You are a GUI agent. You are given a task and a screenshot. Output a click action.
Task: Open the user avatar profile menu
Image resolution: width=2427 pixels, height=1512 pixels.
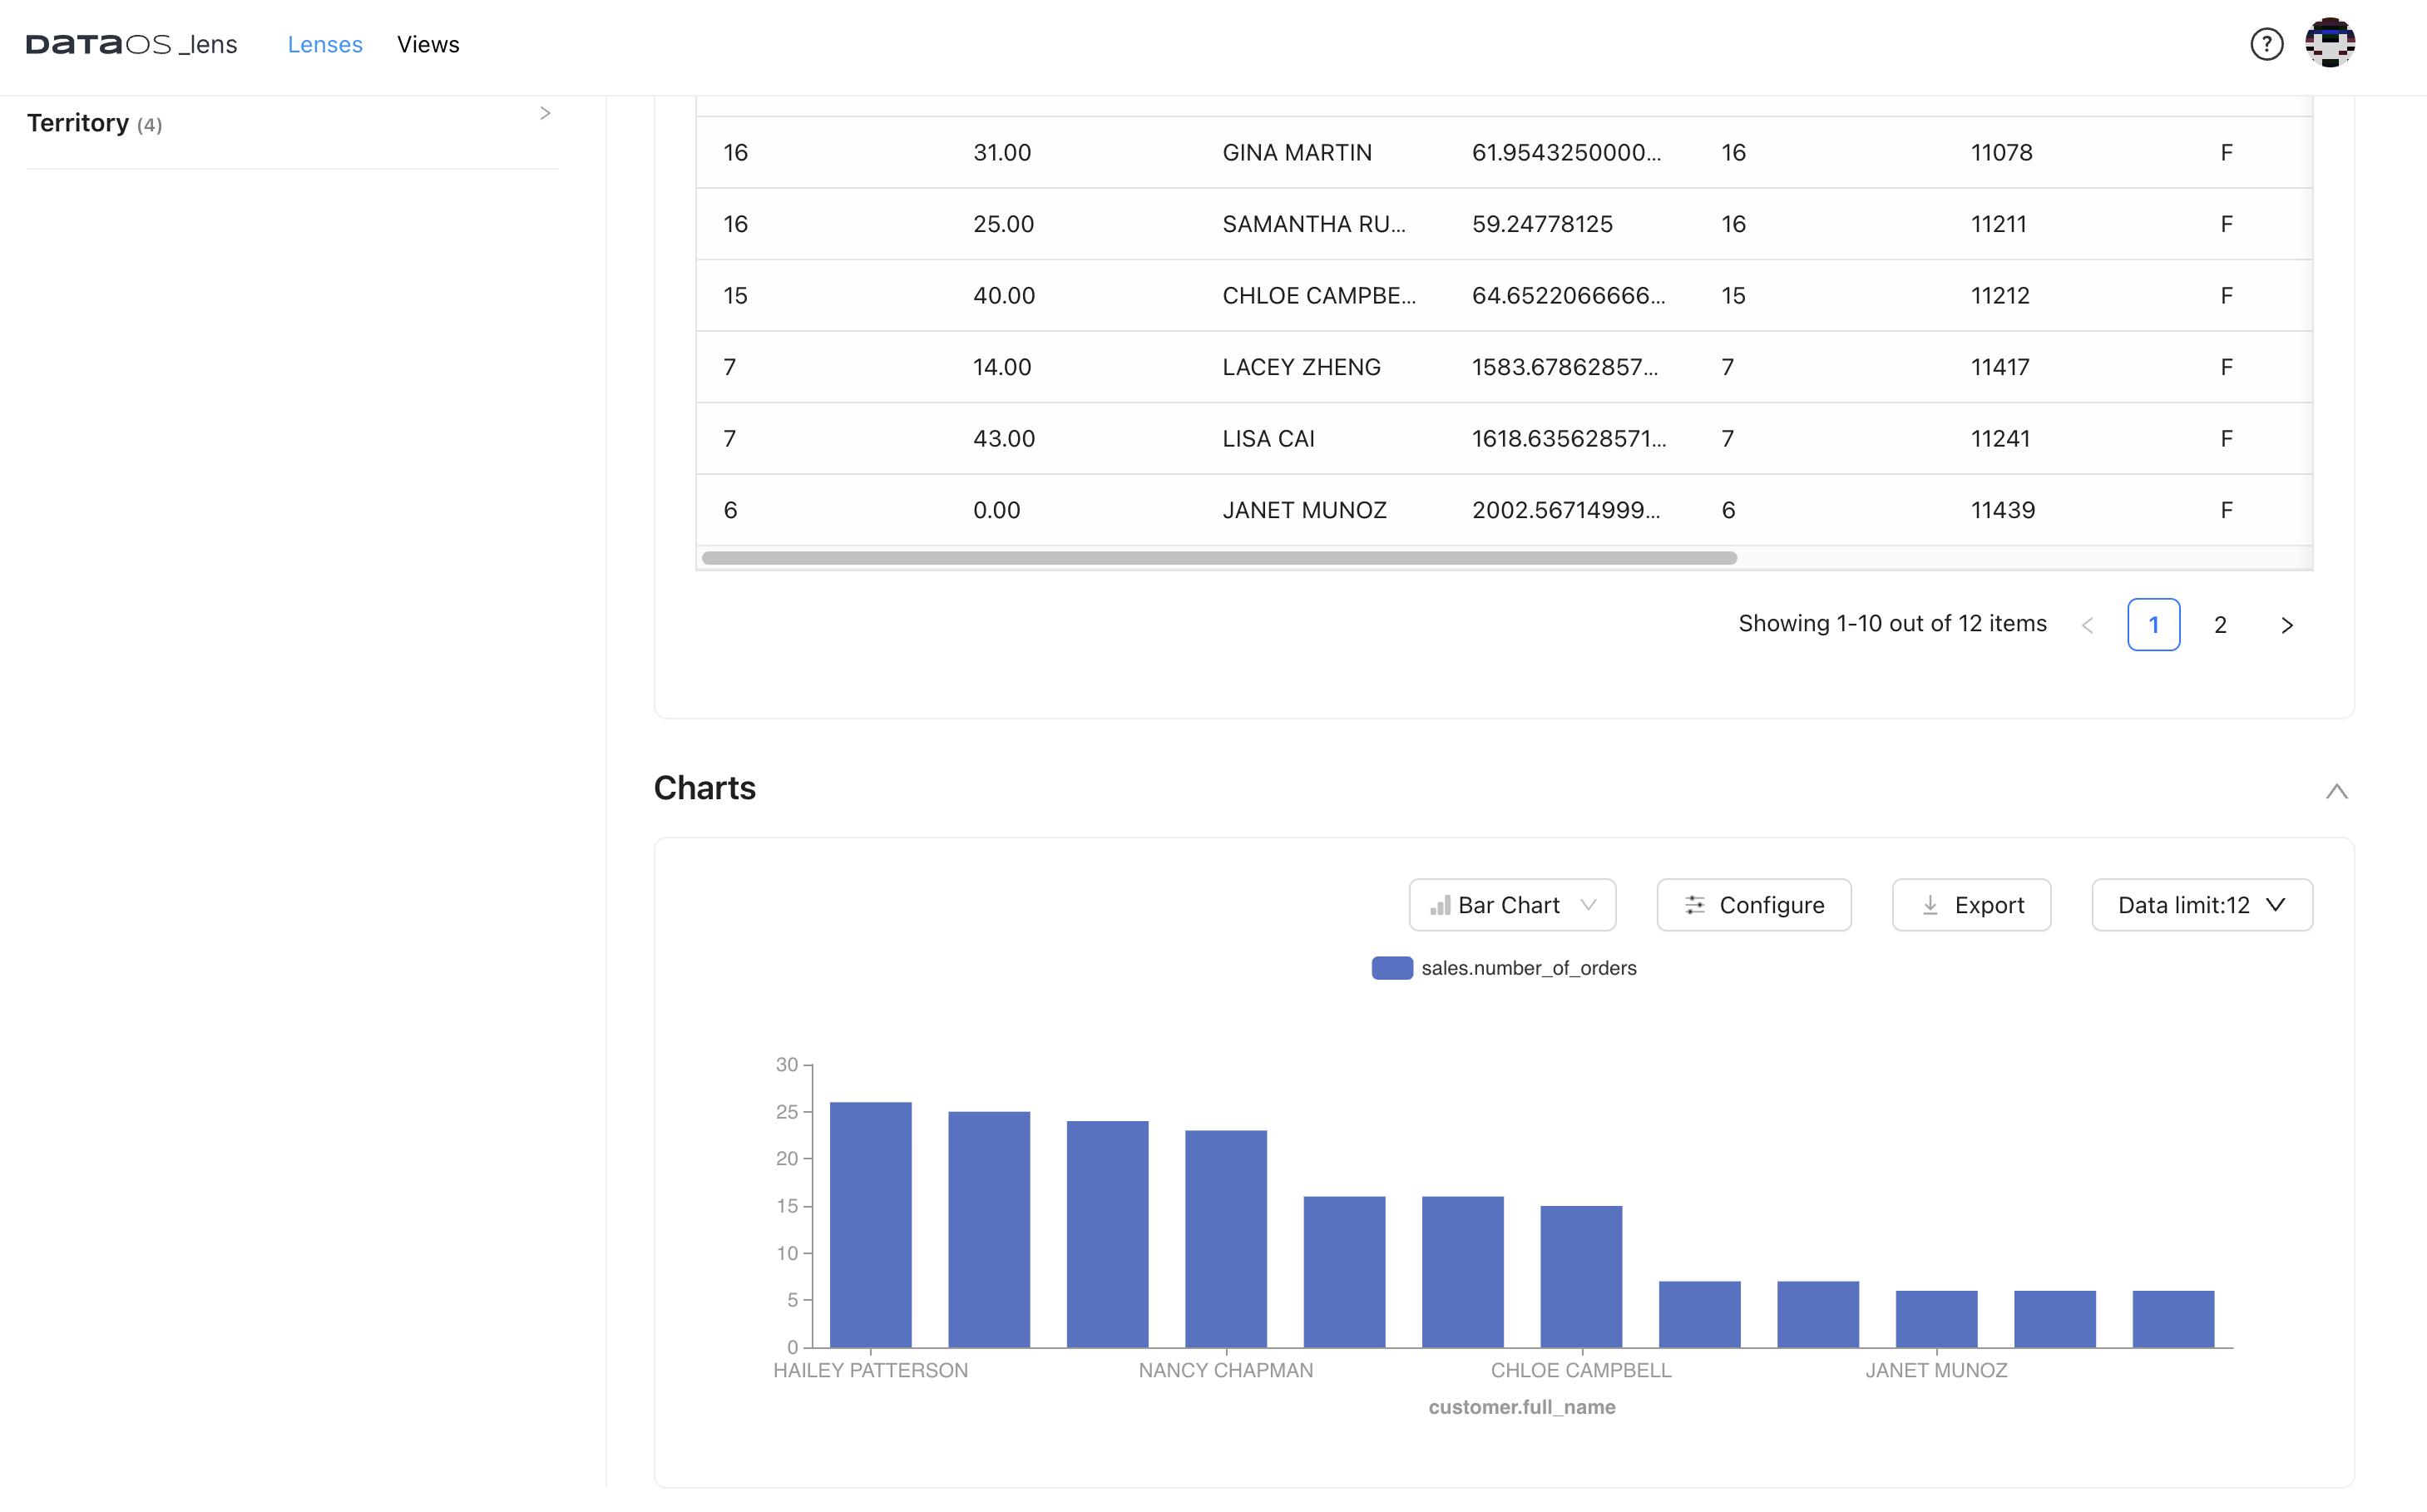tap(2329, 43)
